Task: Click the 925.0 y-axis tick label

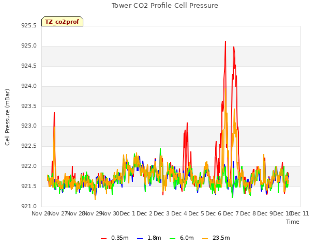Action: click(29, 46)
